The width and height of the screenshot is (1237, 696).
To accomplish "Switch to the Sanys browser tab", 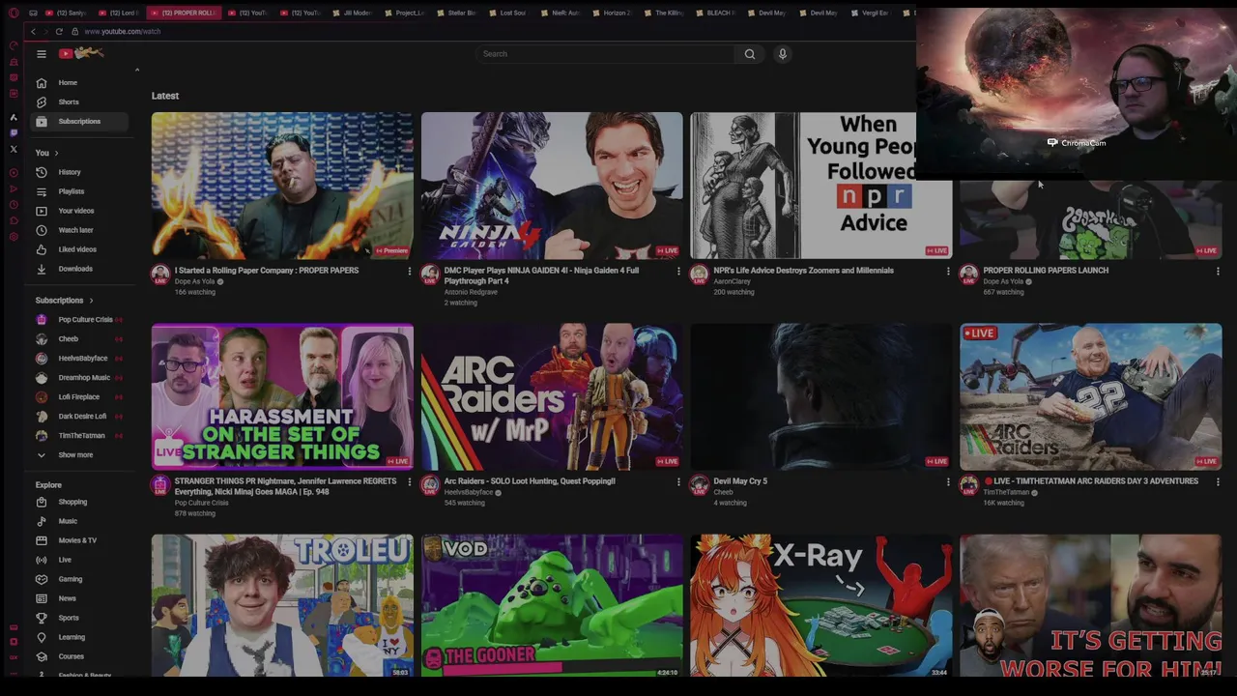I will click(69, 13).
